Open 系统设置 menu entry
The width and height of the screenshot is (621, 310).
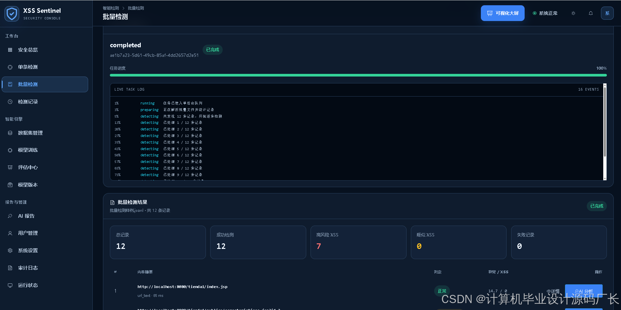click(45, 251)
